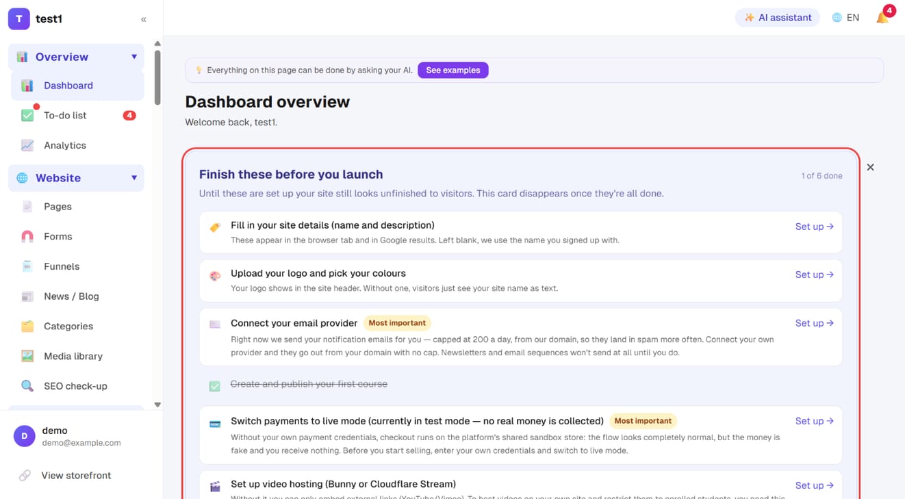This screenshot has width=905, height=499.
Task: Click the News / Blog newspaper icon
Action: click(27, 296)
